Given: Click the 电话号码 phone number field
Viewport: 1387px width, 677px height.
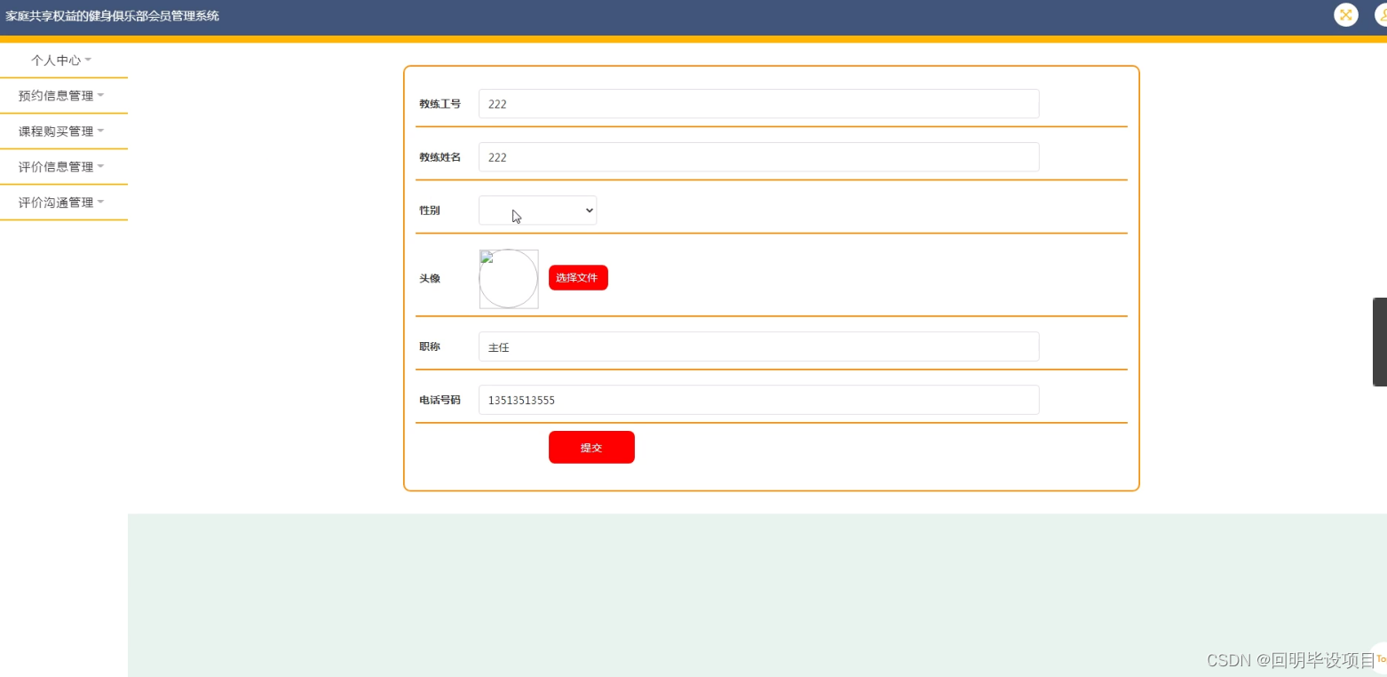Looking at the screenshot, I should (x=757, y=399).
